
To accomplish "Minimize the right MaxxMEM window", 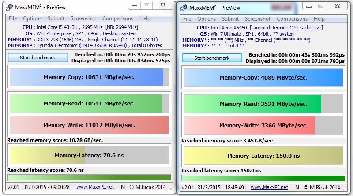I will coord(309,6).
